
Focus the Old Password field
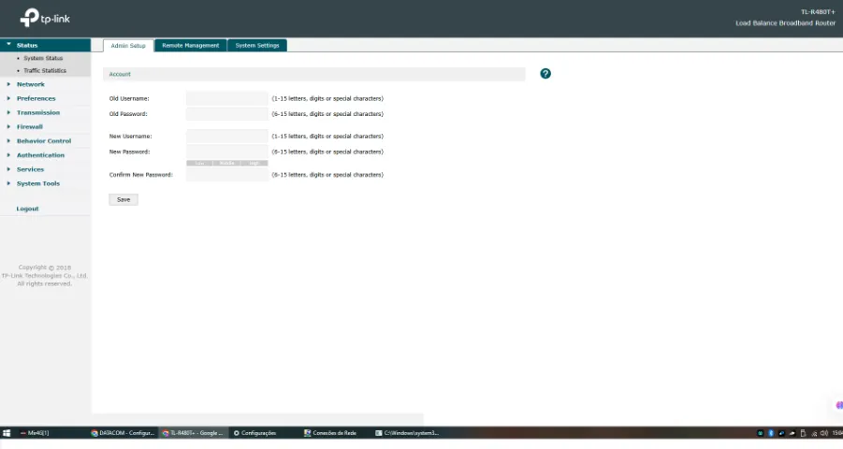[226, 113]
